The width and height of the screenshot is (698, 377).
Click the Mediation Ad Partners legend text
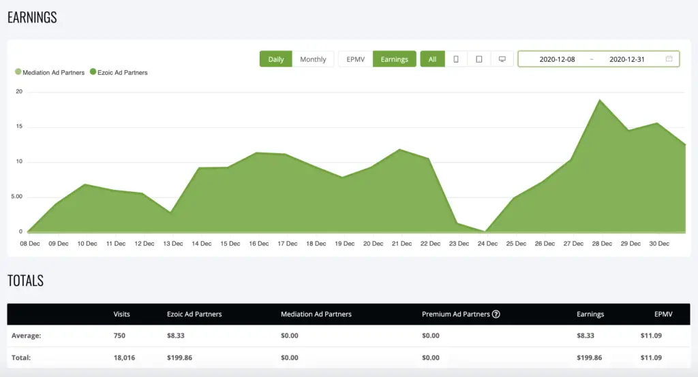pos(53,72)
